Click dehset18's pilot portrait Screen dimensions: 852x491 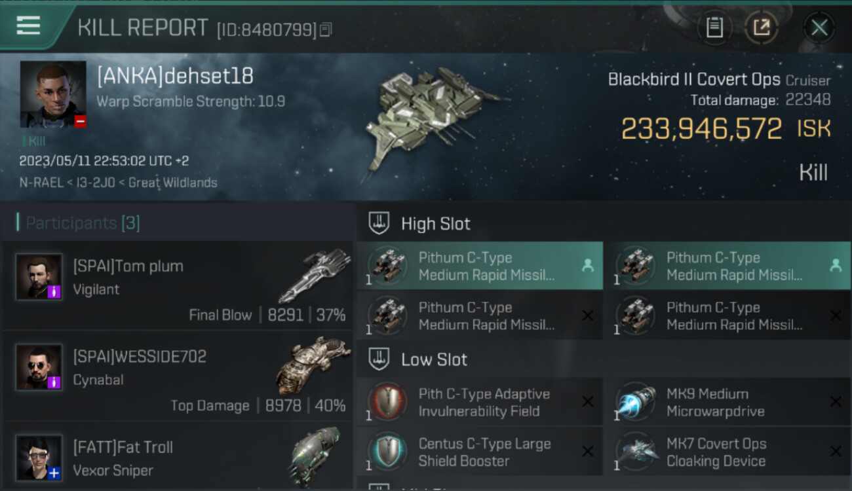point(53,94)
